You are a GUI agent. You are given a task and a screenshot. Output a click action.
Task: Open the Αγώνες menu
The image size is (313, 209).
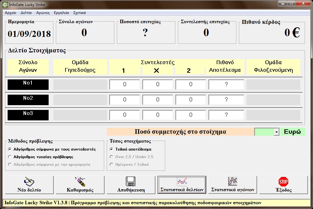coord(43,13)
